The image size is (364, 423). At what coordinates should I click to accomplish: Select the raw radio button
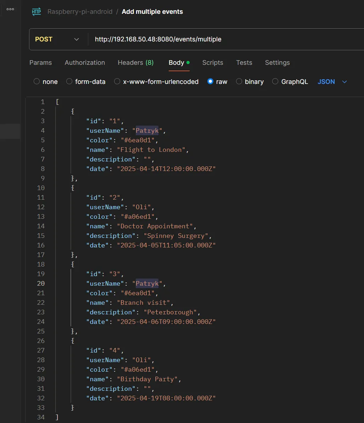pyautogui.click(x=210, y=81)
